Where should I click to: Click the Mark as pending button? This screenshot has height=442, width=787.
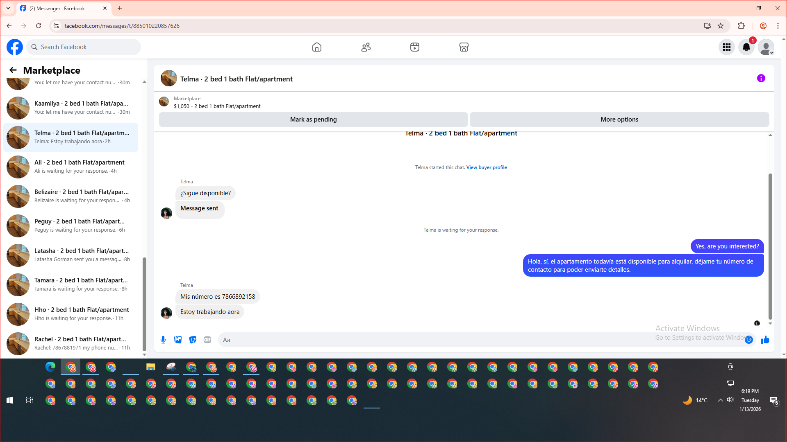tap(313, 120)
